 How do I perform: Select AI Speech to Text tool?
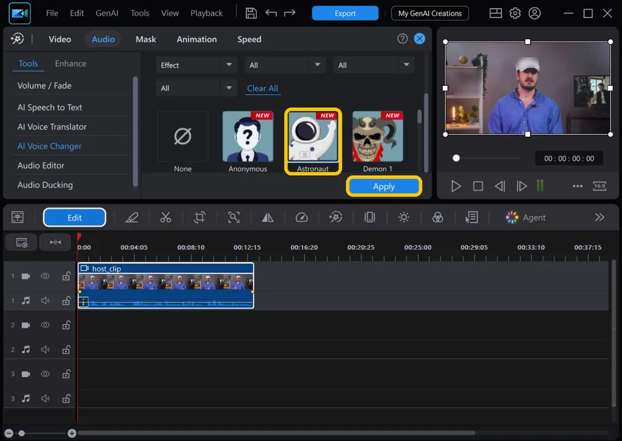50,107
